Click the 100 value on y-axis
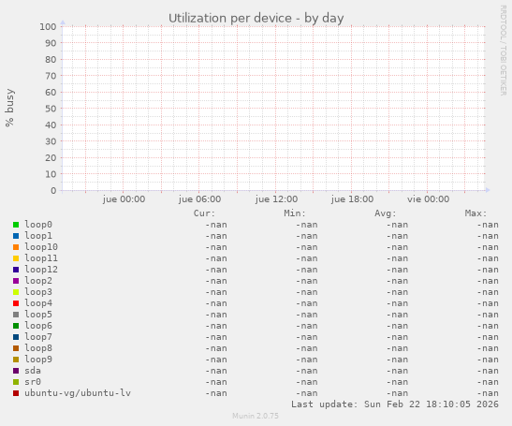Viewport: 512px width, 426px height. (48, 27)
